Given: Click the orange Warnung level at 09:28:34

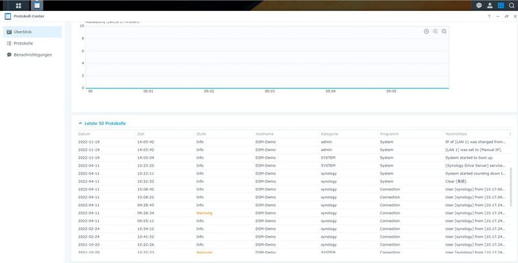Looking at the screenshot, I should click(204, 213).
